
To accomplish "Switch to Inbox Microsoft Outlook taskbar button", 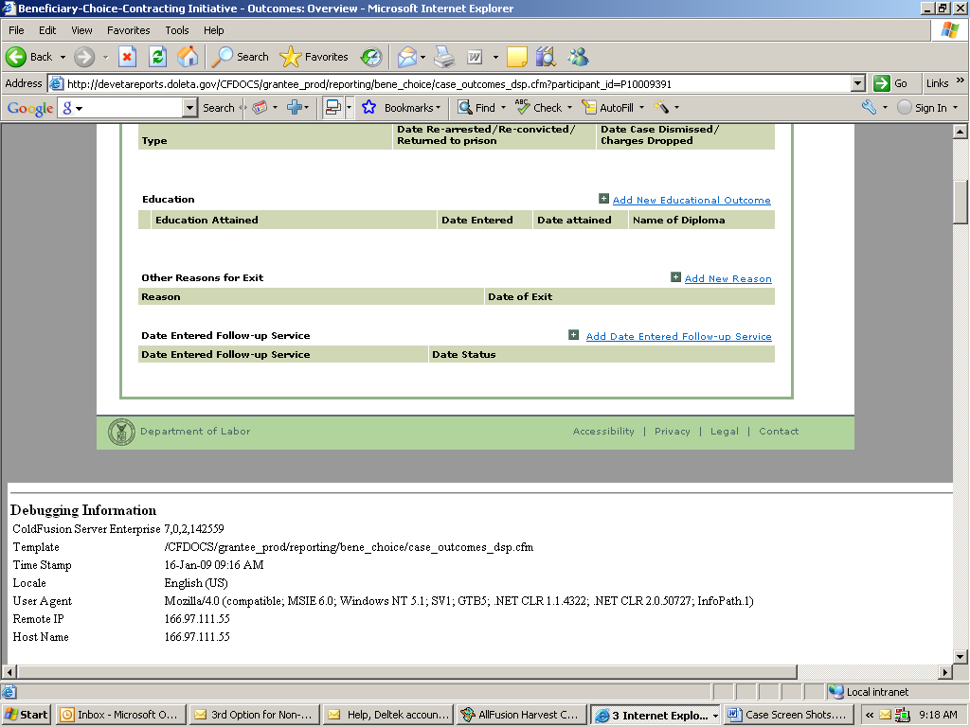I will 119,715.
